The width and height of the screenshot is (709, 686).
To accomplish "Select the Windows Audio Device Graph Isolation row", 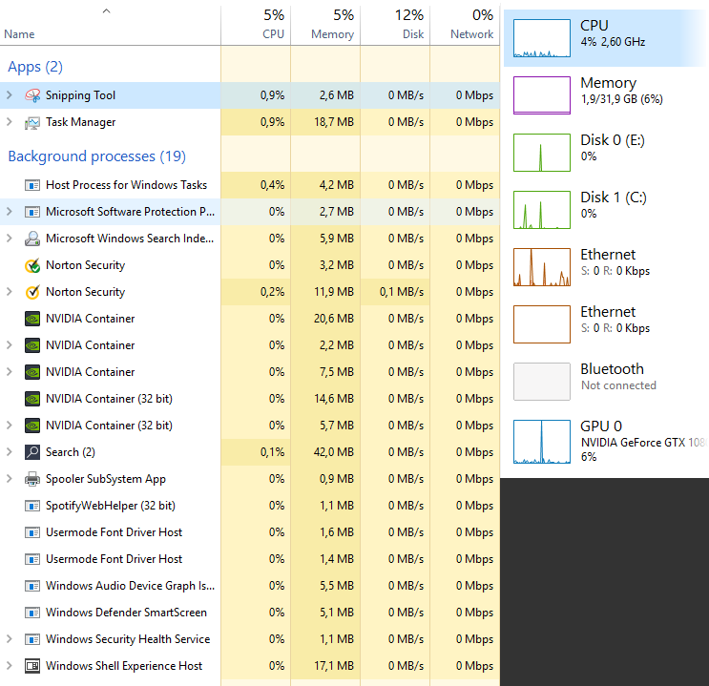I will 250,586.
